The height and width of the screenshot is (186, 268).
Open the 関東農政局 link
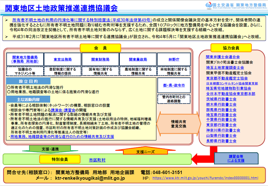(138, 59)
